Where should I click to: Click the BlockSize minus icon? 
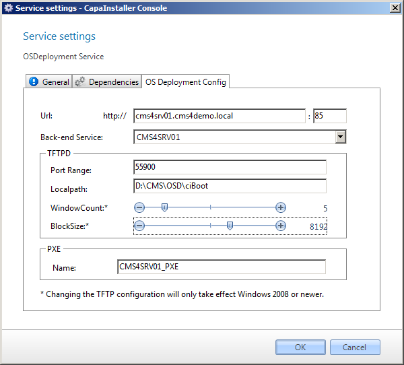pos(139,226)
